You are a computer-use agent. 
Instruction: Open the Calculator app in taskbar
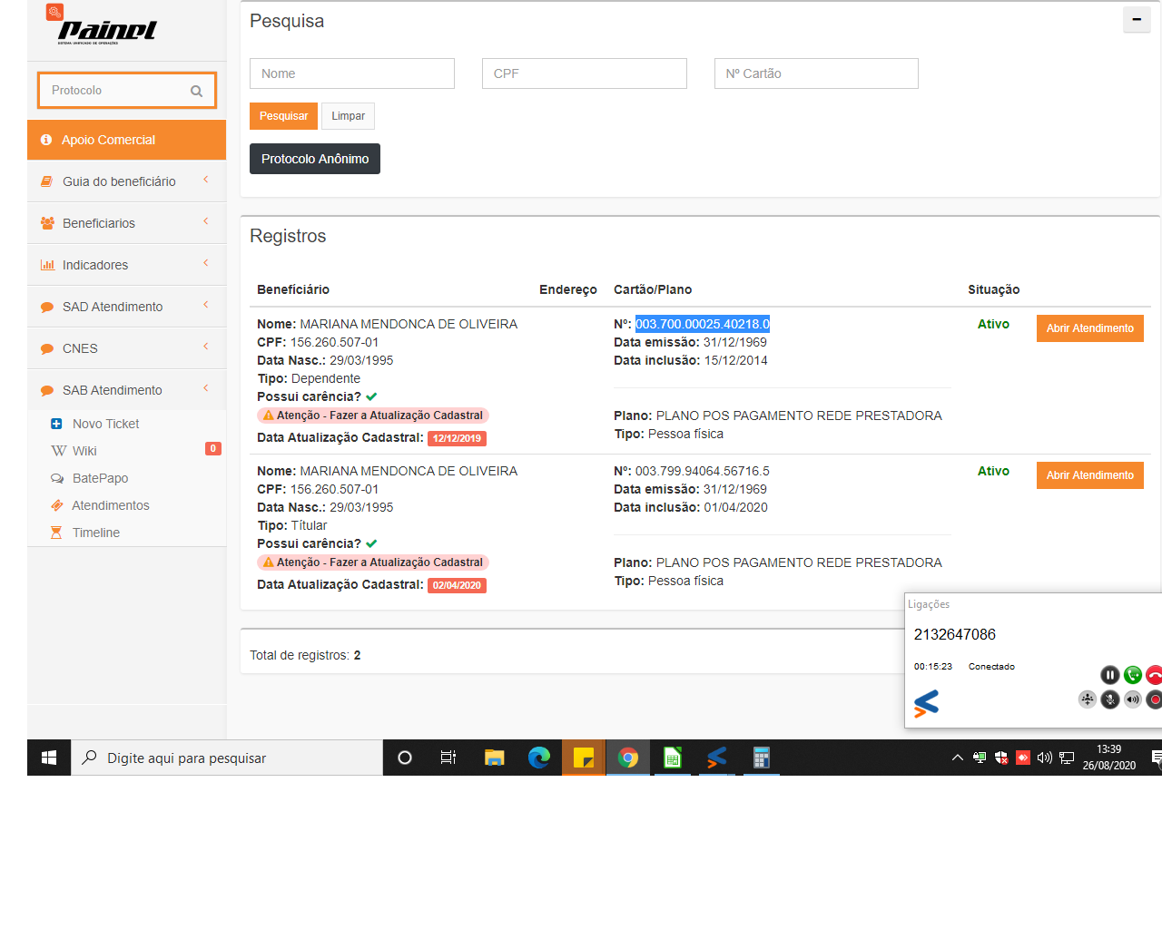pyautogui.click(x=761, y=758)
